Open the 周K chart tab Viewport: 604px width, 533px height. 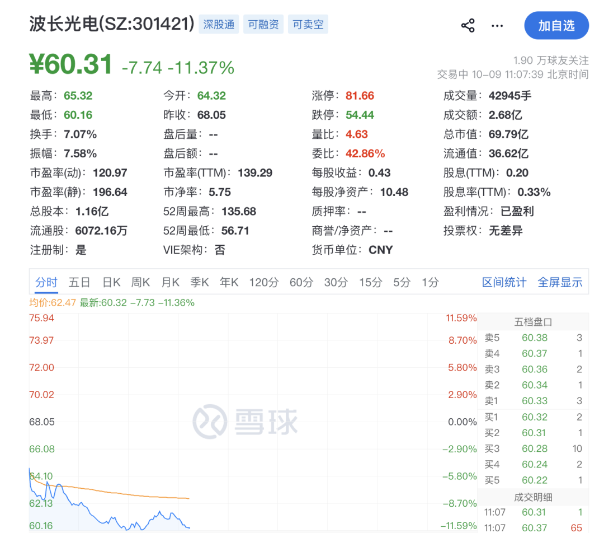pyautogui.click(x=140, y=282)
